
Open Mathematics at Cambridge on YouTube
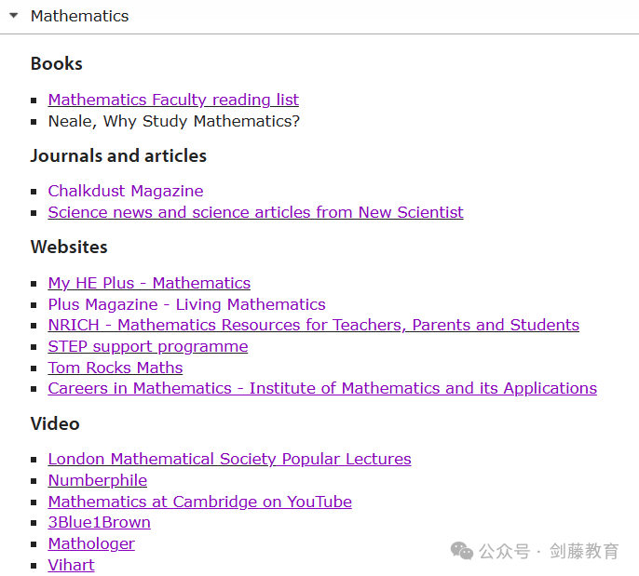(199, 502)
